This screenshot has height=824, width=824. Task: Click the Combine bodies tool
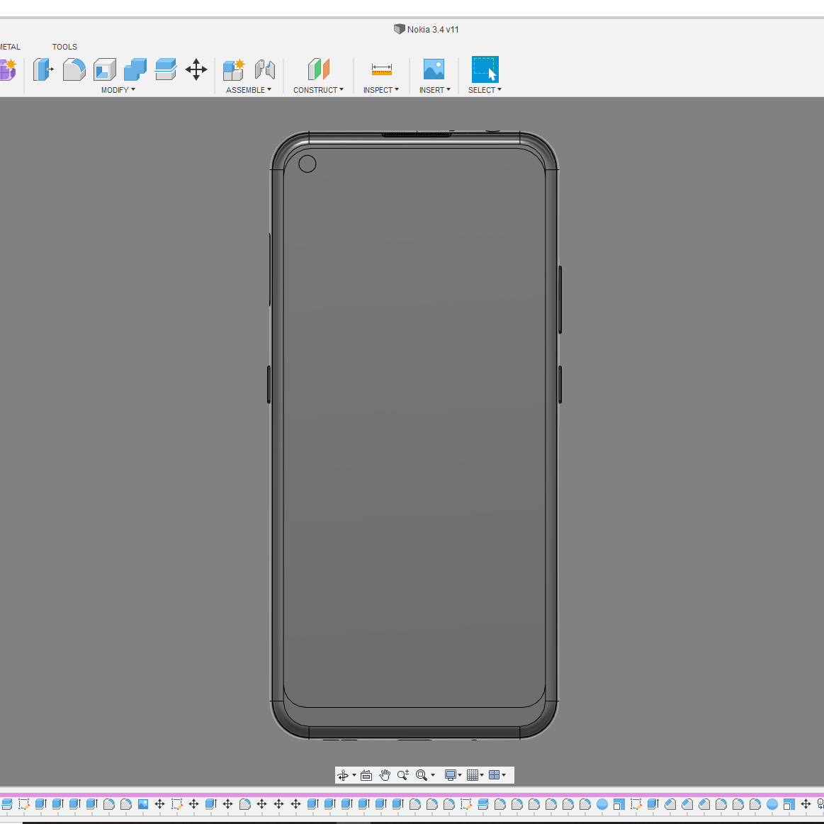(x=135, y=69)
